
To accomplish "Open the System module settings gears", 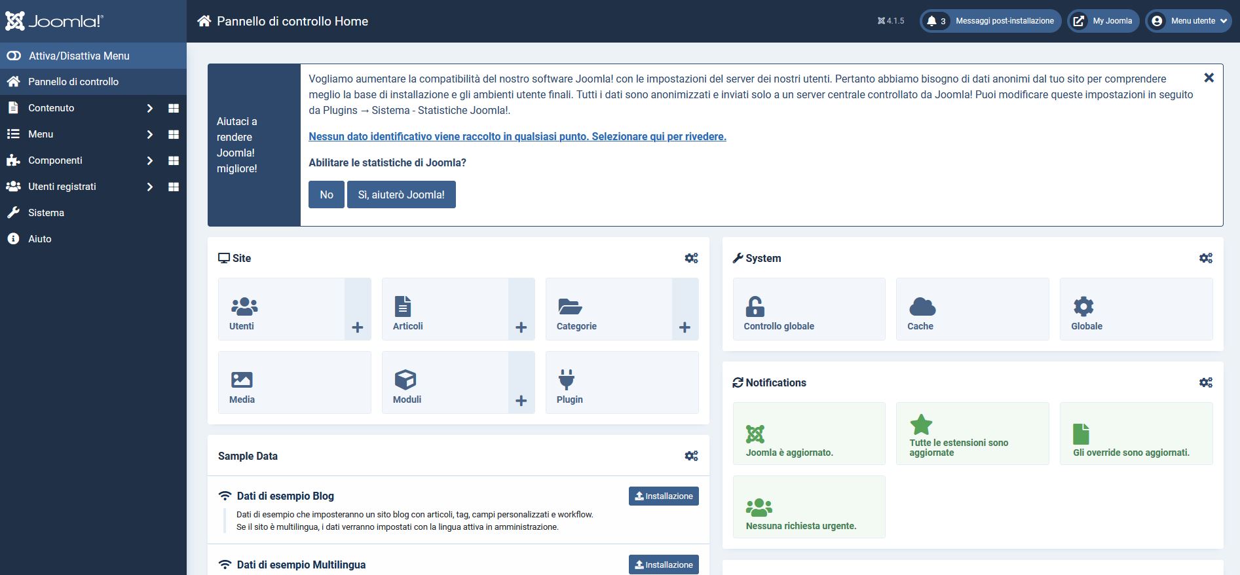I will (x=1206, y=258).
